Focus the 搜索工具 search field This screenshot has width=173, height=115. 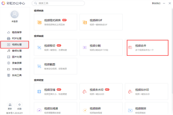(58, 3)
